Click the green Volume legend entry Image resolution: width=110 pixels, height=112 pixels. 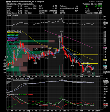13,42
